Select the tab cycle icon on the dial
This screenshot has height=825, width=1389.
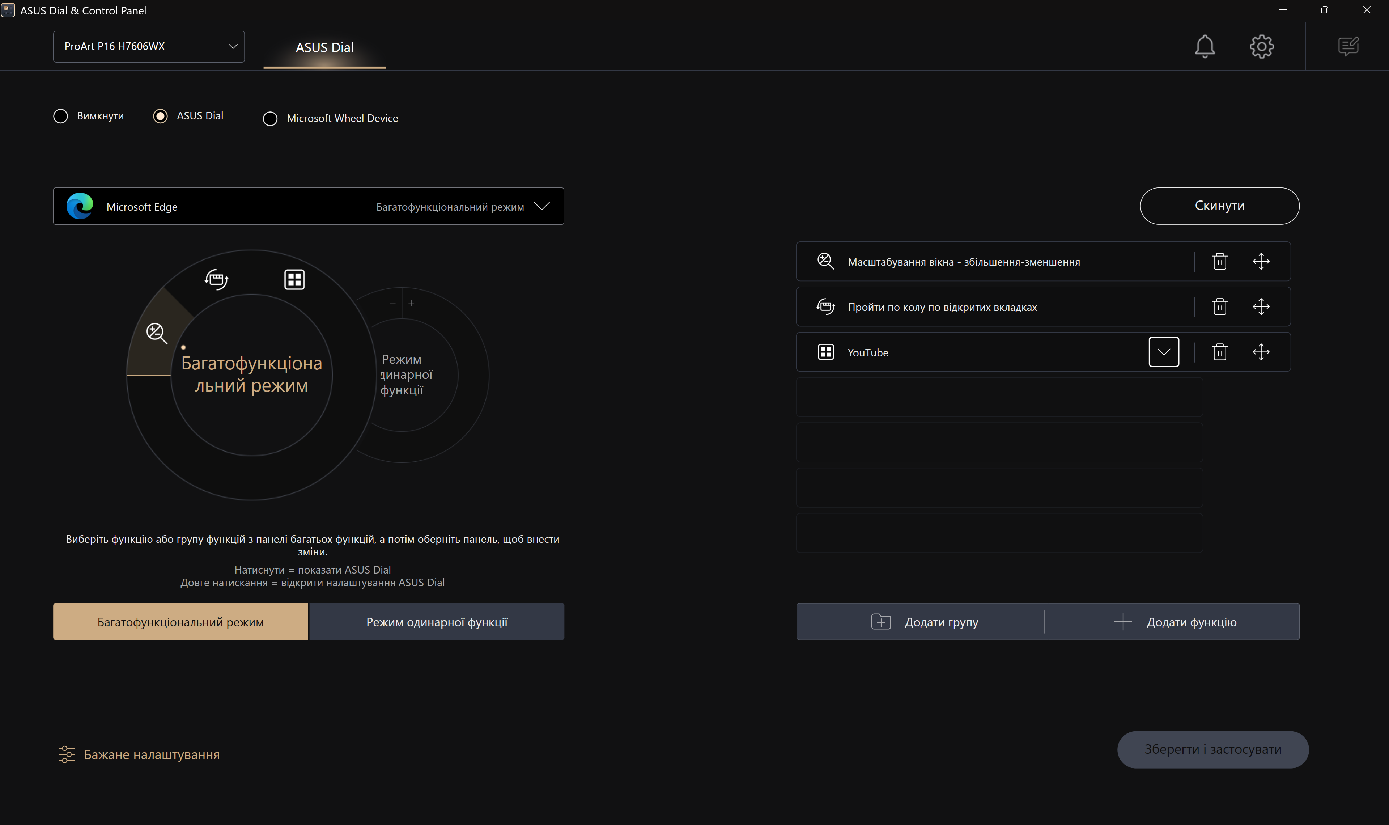click(216, 279)
